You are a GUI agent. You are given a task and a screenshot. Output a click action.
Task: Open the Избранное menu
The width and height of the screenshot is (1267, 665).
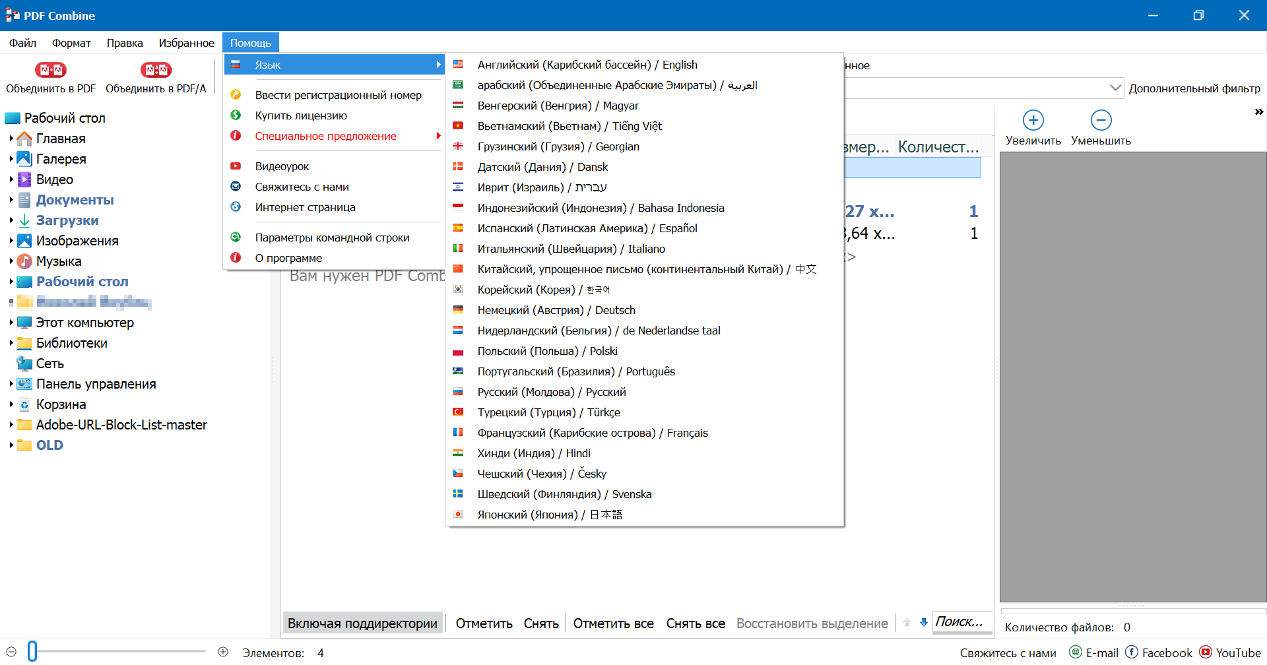(x=187, y=43)
